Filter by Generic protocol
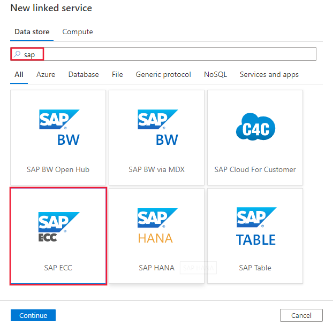This screenshot has width=333, height=327. tap(163, 75)
